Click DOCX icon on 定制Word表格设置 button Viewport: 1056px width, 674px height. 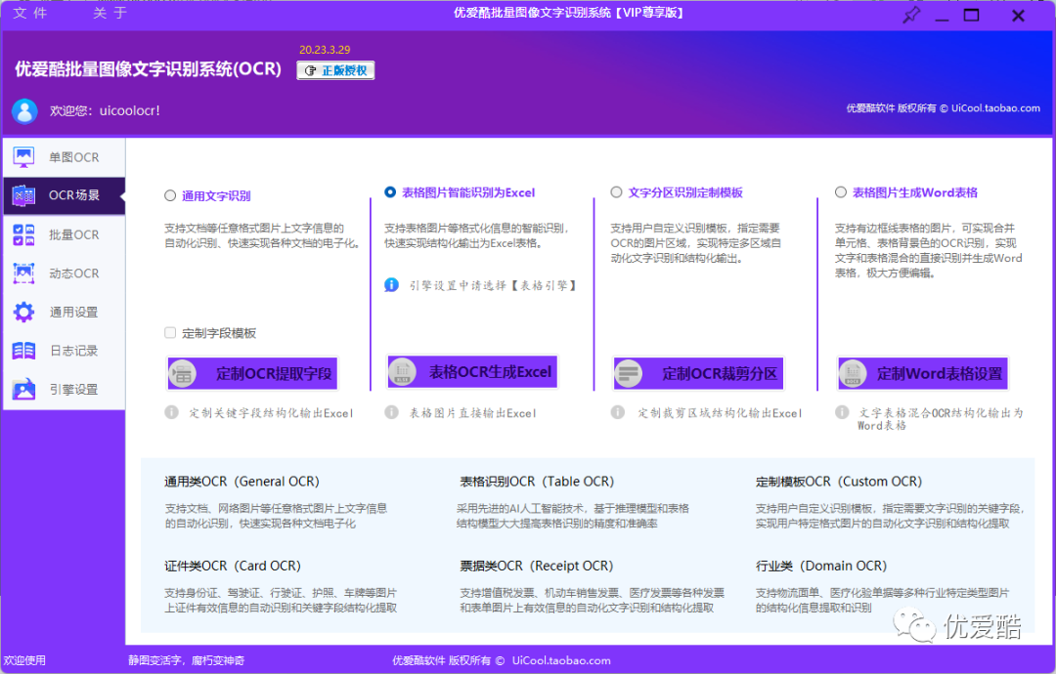[x=853, y=373]
